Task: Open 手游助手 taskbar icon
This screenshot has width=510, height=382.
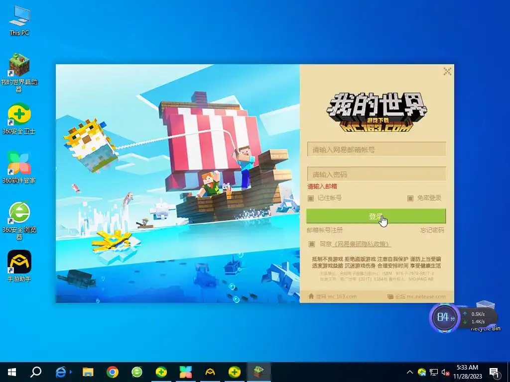Action: click(210, 372)
